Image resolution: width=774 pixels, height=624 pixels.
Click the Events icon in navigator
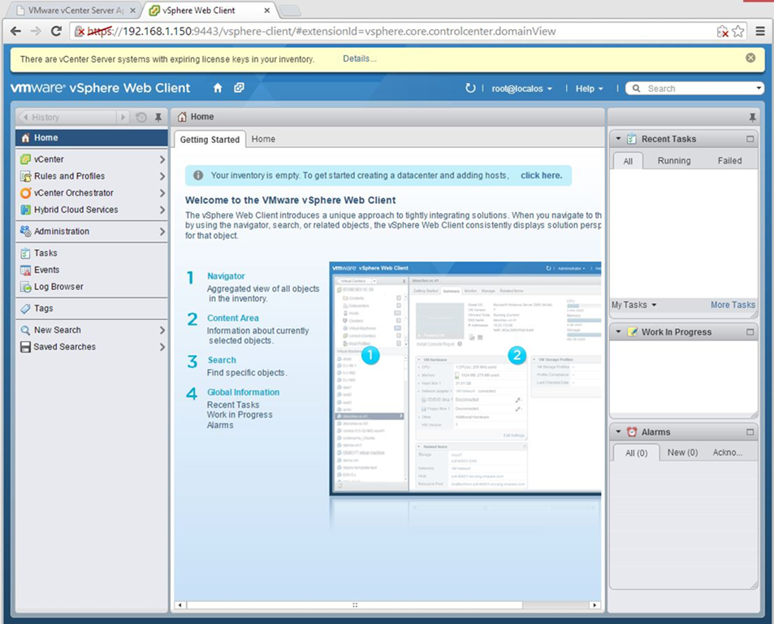[26, 270]
